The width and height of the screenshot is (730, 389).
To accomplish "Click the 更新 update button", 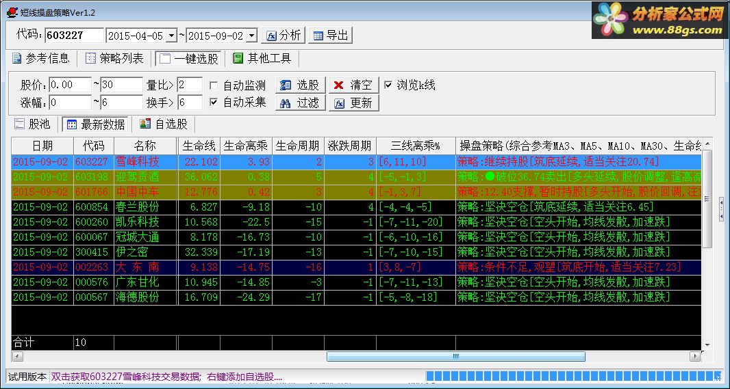I will pos(354,103).
